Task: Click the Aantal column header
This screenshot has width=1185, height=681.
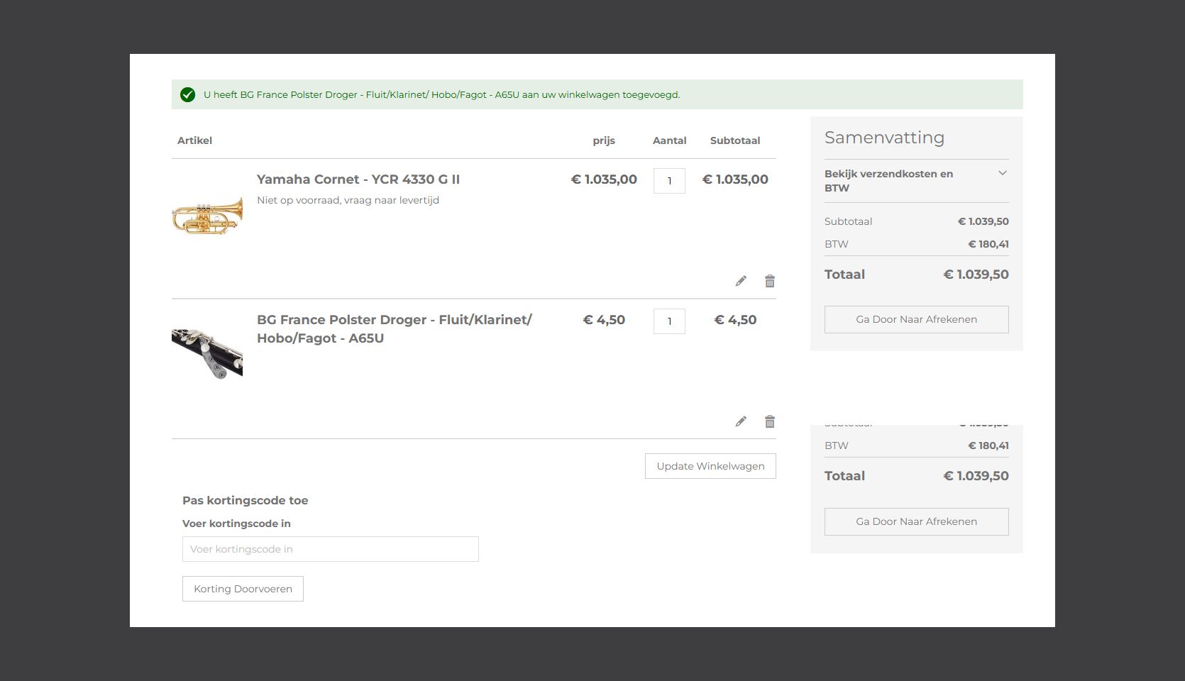Action: (x=669, y=140)
